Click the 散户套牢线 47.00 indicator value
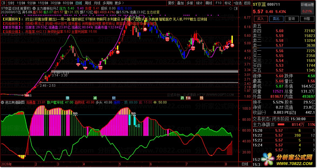Screen dimensions: 317x168 pos(60,102)
